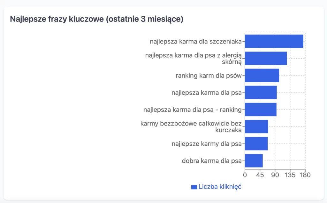327x203 pixels.
Task: Click the "najlepsze karmy dla psa" axis label
Action: pyautogui.click(x=206, y=143)
